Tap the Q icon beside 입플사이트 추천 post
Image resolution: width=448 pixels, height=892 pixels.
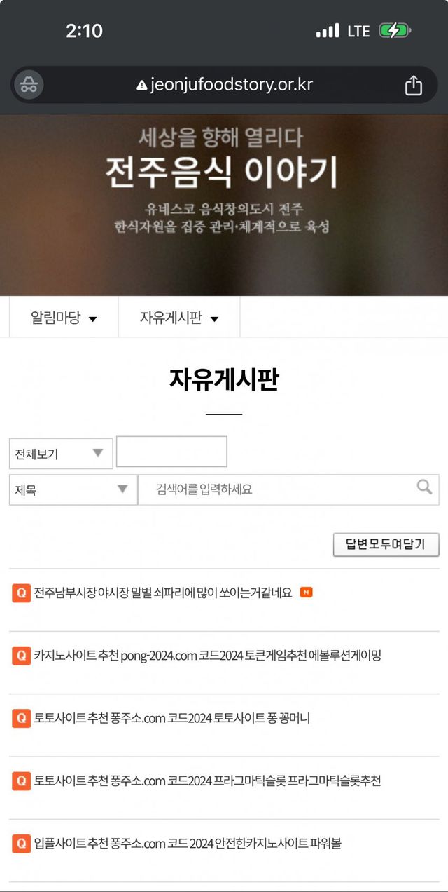point(22,843)
